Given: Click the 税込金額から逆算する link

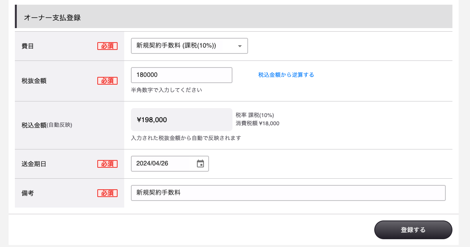Looking at the screenshot, I should (286, 75).
